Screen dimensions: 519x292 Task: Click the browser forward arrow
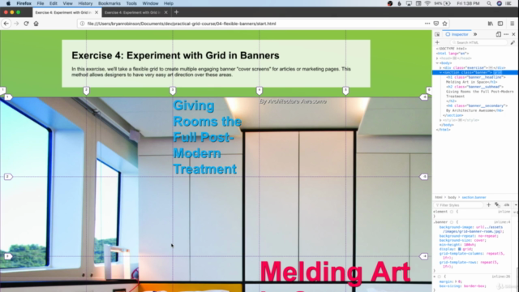tap(16, 24)
